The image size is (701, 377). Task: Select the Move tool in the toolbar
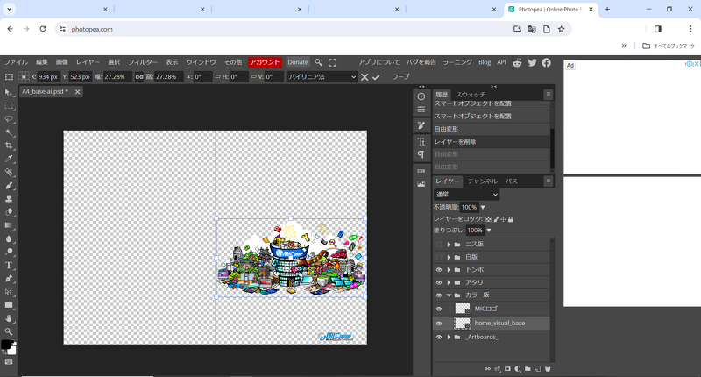click(x=9, y=91)
